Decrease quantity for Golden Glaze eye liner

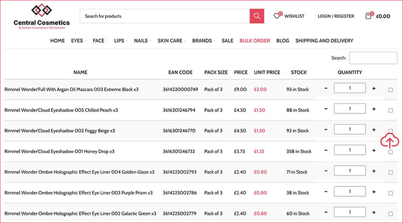pyautogui.click(x=326, y=171)
